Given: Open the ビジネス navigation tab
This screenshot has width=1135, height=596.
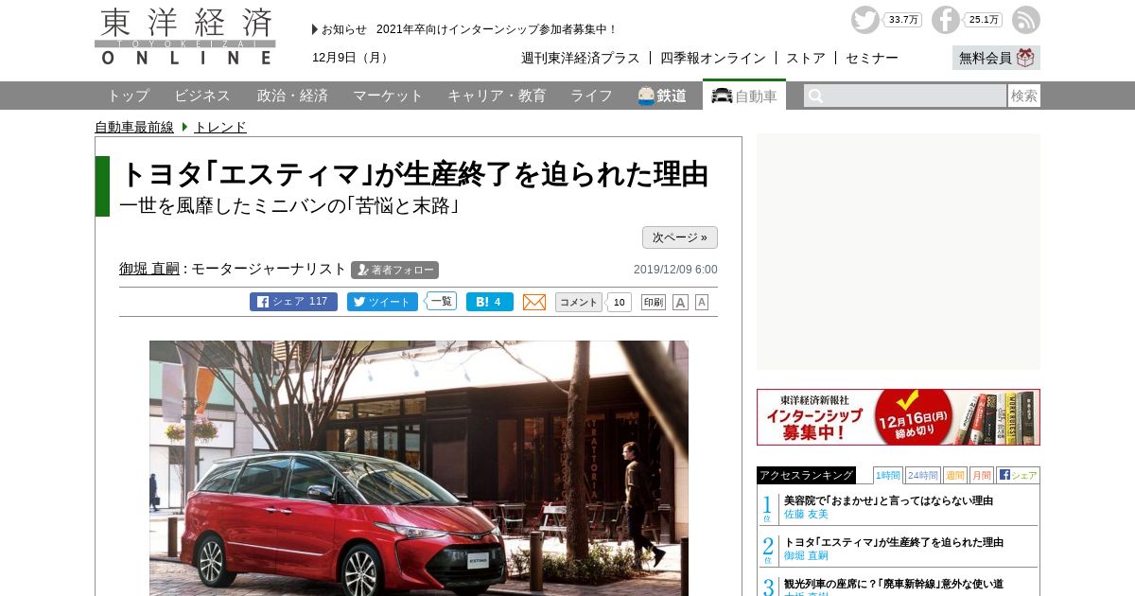Looking at the screenshot, I should point(202,96).
